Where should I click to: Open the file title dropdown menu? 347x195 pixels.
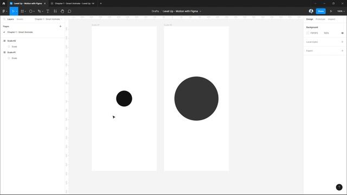(201, 11)
